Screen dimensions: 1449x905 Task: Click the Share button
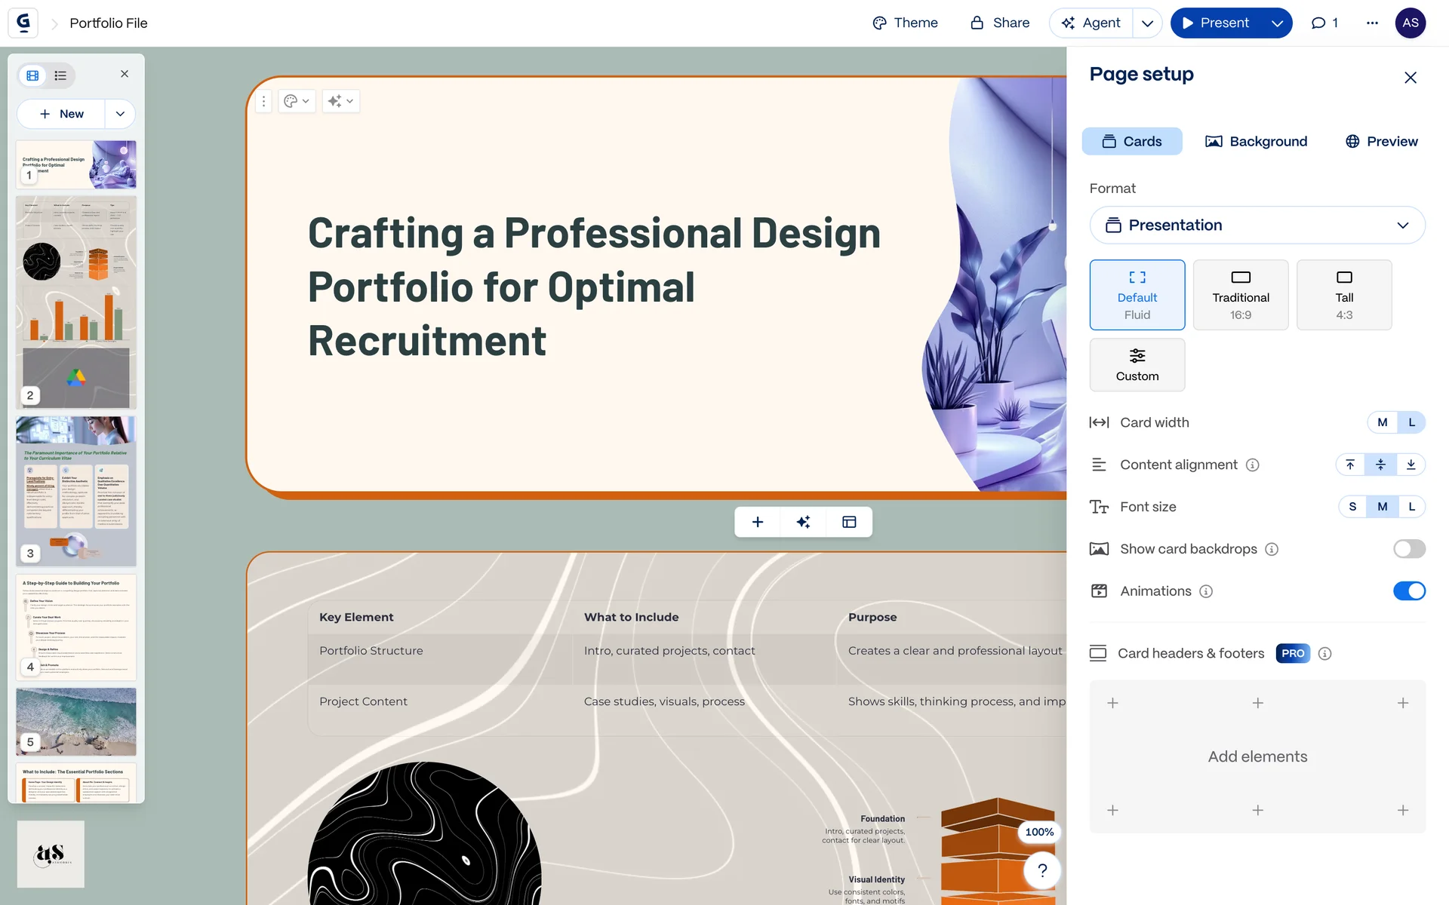(x=1000, y=23)
